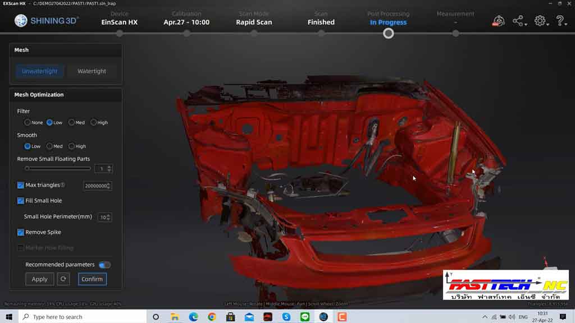Open File Explorer from taskbar
The image size is (575, 323).
coord(175,317)
